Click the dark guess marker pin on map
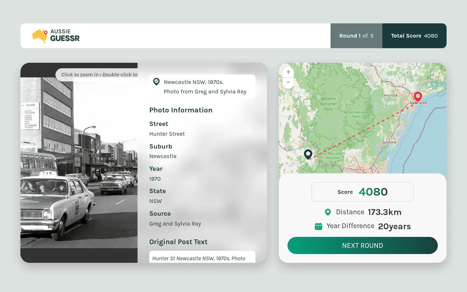Viewport: 467px width, 292px height. (308, 155)
